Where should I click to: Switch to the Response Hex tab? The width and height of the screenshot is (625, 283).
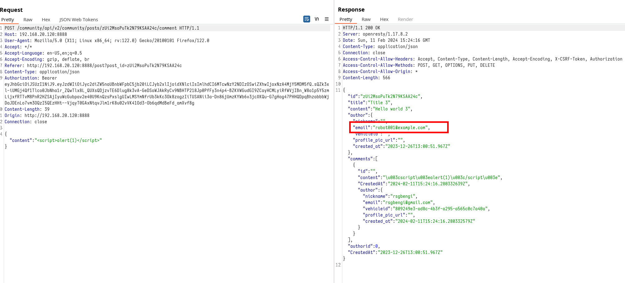384,19
